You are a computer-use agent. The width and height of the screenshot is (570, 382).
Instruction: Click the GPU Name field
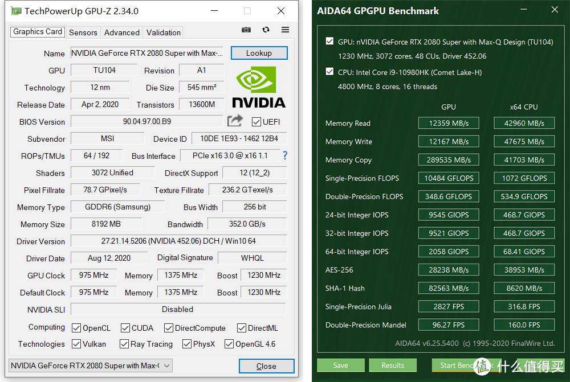pyautogui.click(x=147, y=53)
